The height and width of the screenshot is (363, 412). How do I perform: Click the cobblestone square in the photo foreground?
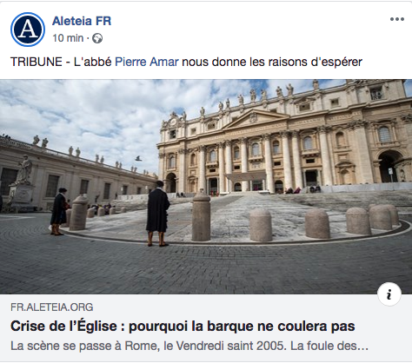[x=203, y=269]
